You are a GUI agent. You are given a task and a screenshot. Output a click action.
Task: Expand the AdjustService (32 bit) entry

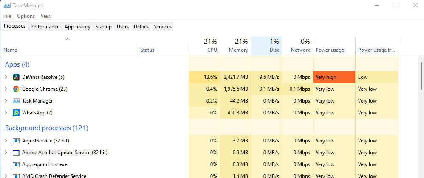[x=6, y=141]
